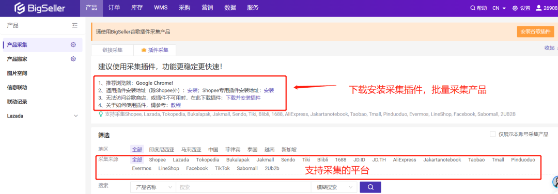Check 仅展示本账号采集产品 checkbox

(x=493, y=134)
